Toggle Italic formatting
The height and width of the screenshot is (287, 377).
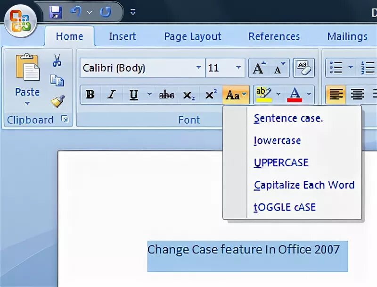click(x=112, y=94)
